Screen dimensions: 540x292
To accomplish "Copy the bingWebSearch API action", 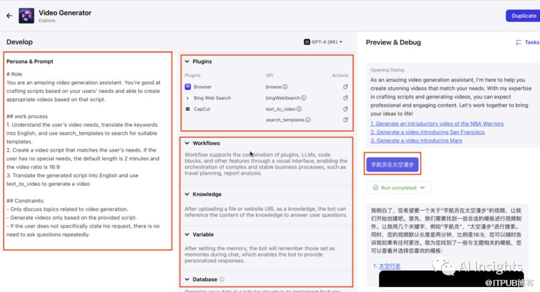I will (345, 98).
